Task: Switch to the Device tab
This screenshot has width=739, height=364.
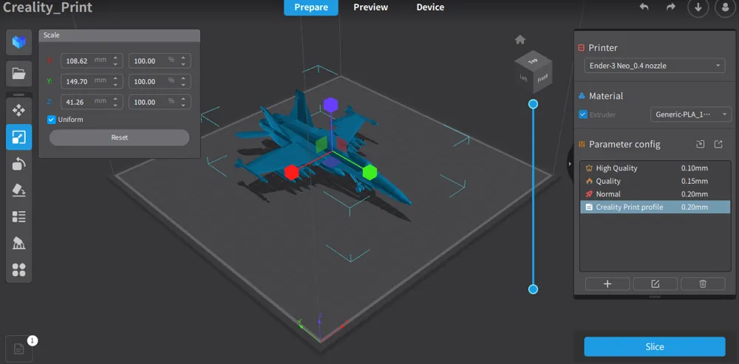Action: (430, 7)
